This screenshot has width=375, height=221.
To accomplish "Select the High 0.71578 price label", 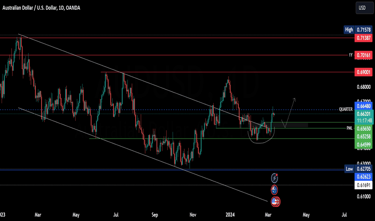I will click(x=358, y=30).
